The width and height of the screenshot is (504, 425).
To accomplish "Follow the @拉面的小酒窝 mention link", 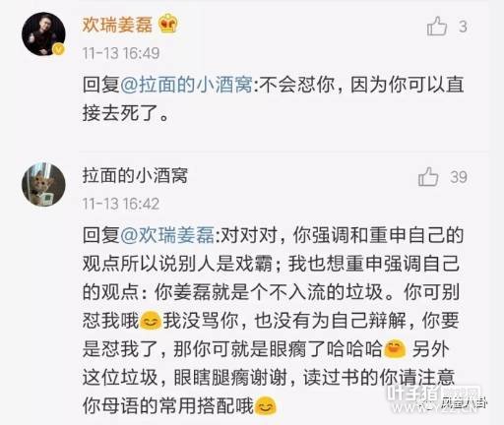I will pyautogui.click(x=186, y=85).
